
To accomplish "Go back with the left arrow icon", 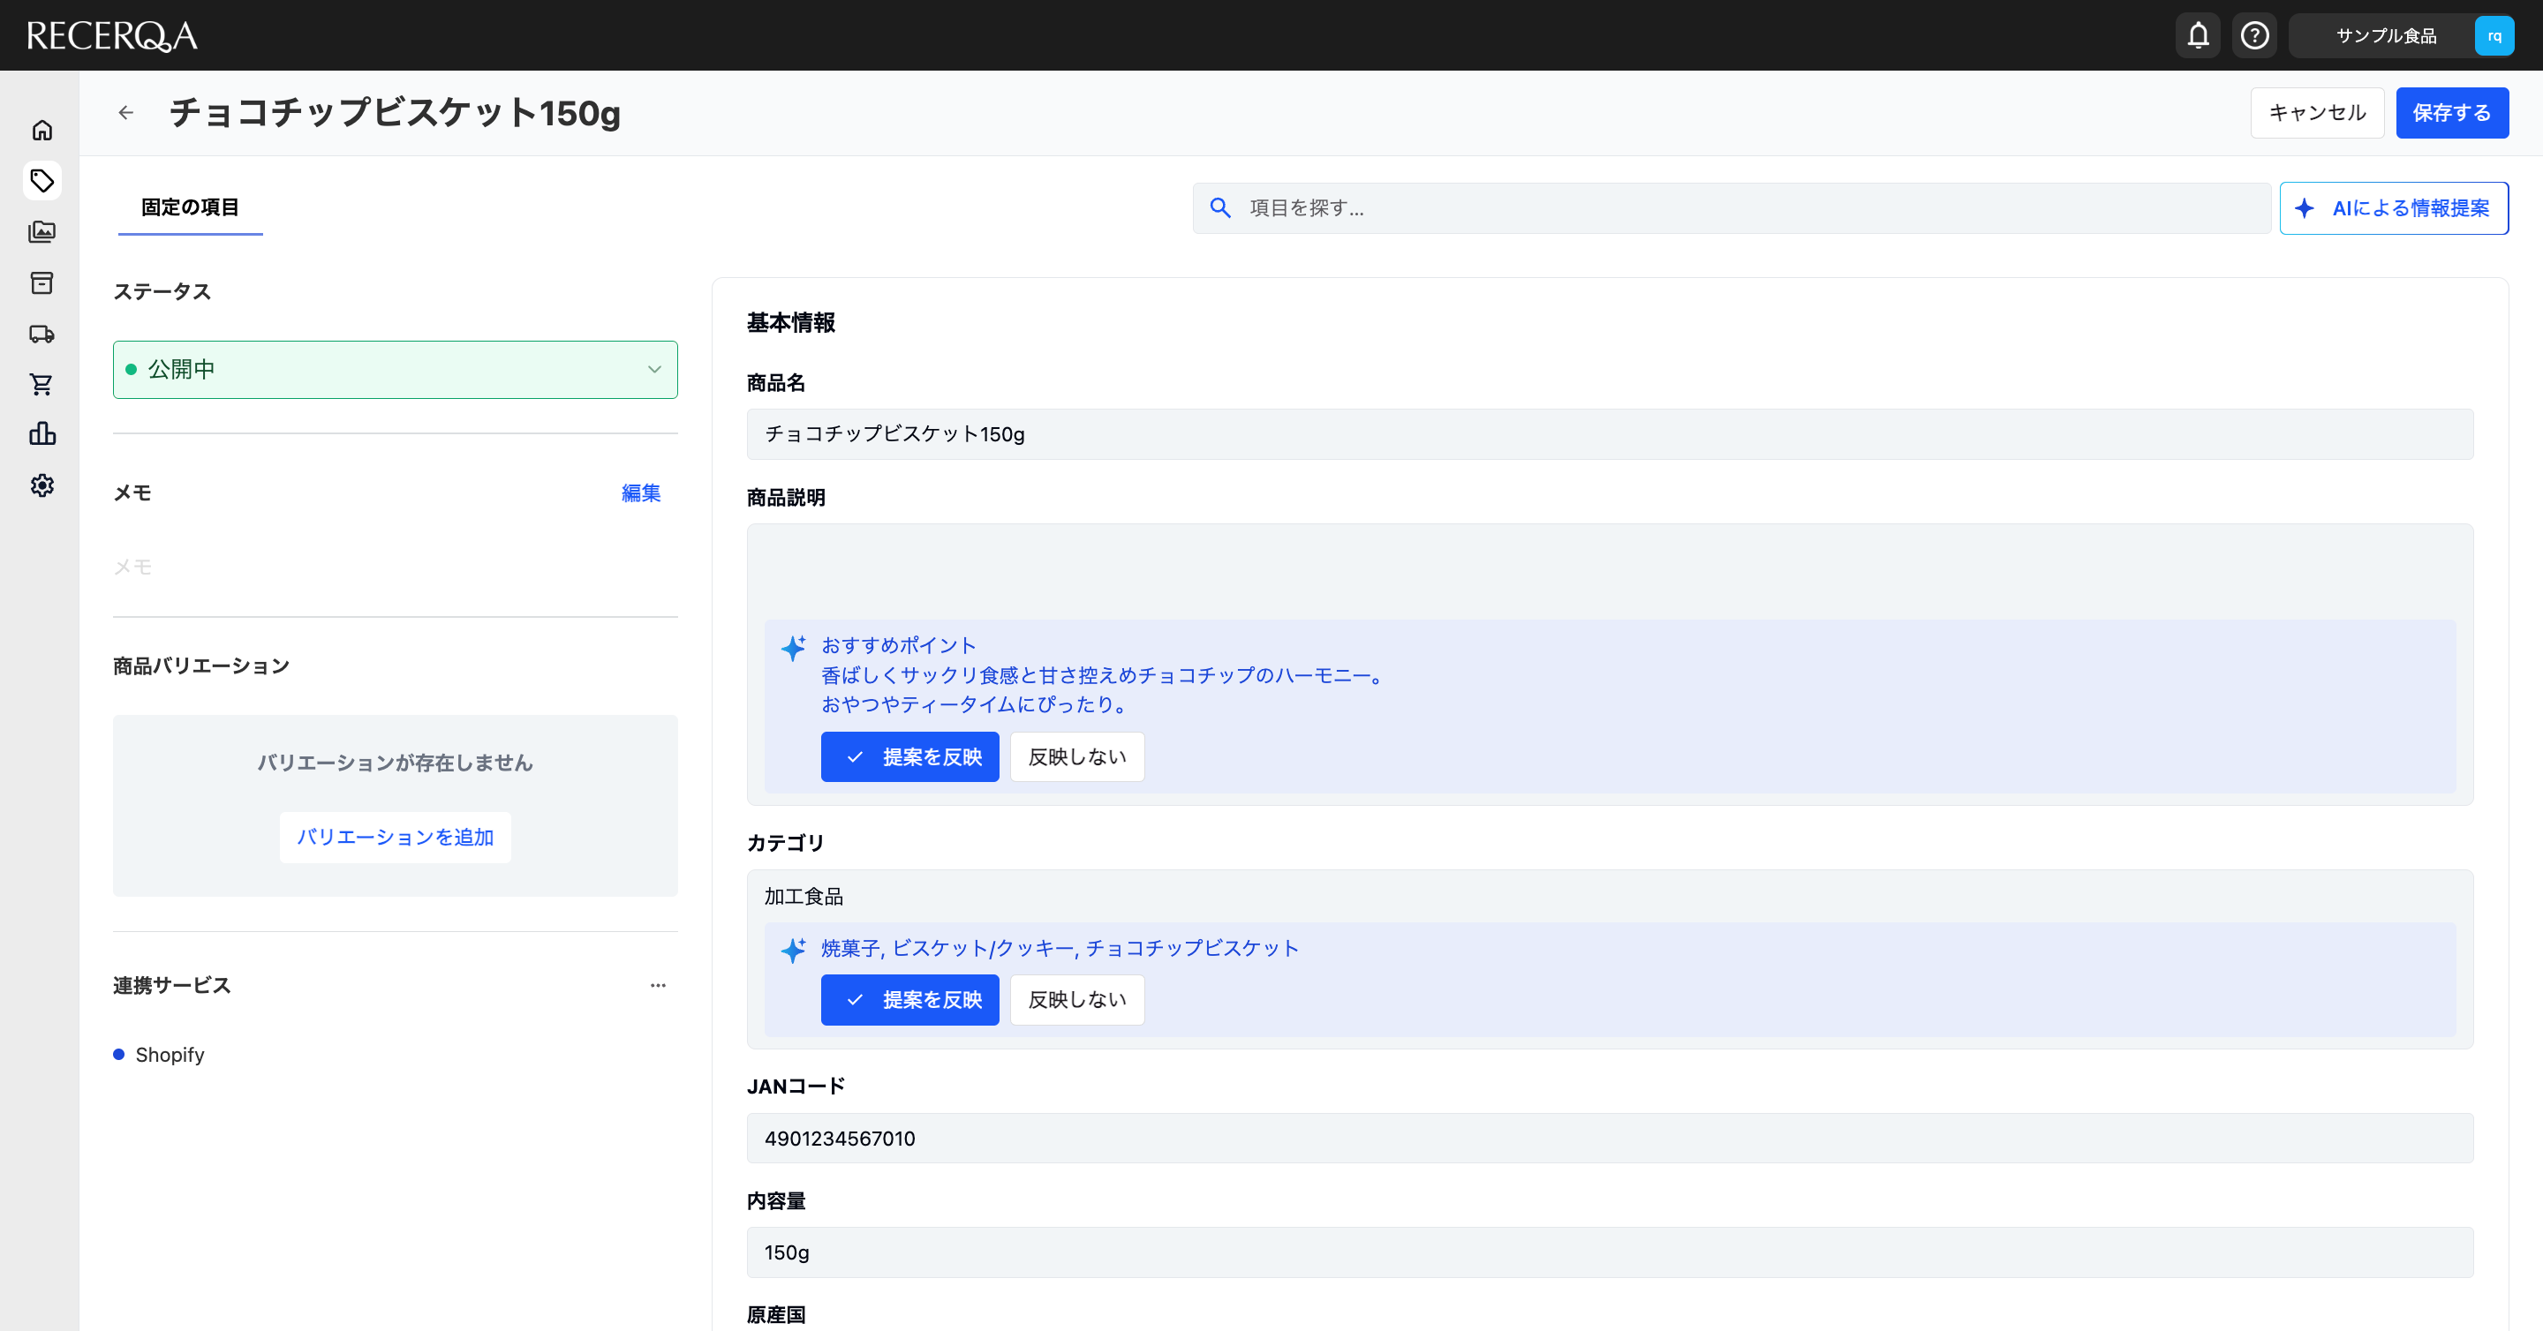I will pyautogui.click(x=125, y=112).
